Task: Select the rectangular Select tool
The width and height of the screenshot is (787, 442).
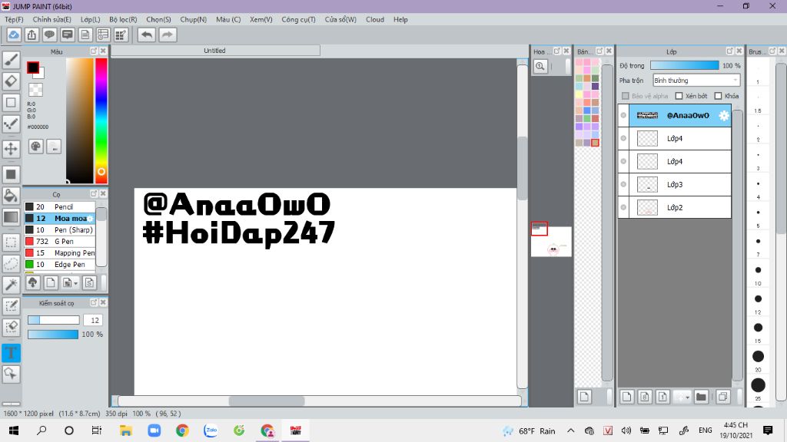Action: pos(11,242)
